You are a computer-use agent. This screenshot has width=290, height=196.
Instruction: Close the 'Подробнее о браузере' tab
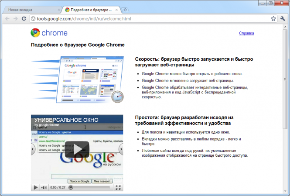[116, 10]
